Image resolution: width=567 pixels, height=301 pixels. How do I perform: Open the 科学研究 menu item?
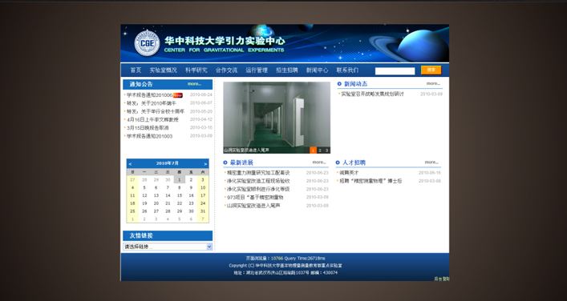[x=196, y=70]
